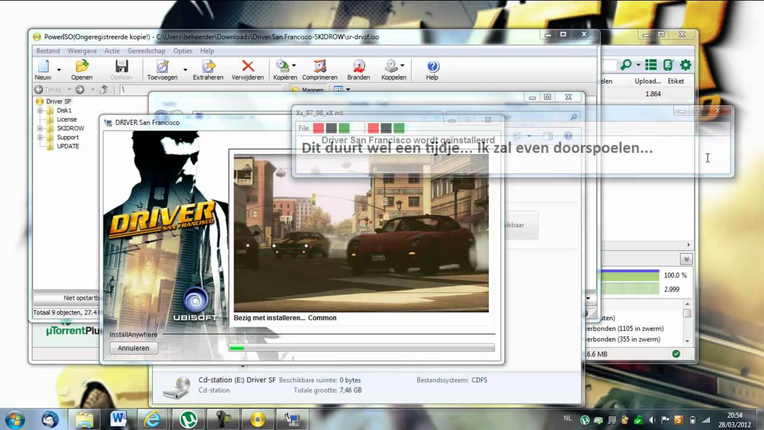This screenshot has height=430, width=764.
Task: Click the Openen folder icon in PowerISO
Action: (x=82, y=66)
